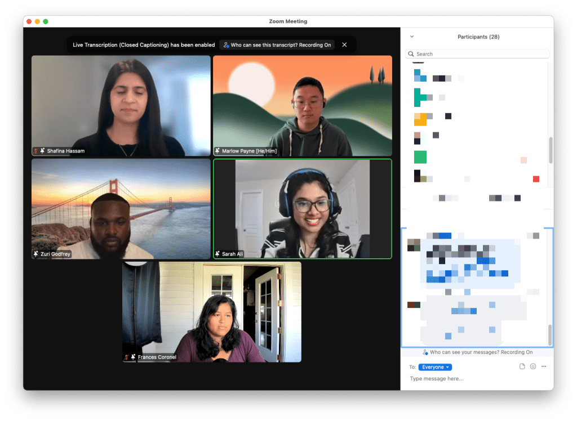Select Marlow Payne's video tile

coord(302,105)
